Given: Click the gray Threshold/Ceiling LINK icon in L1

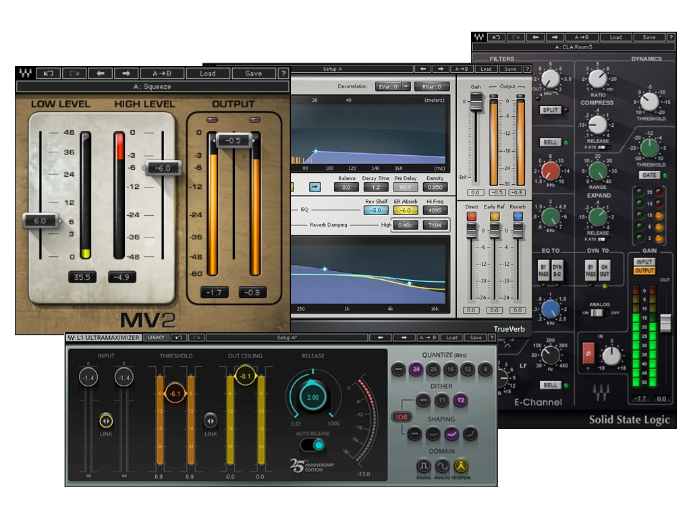Looking at the screenshot, I should click(211, 421).
